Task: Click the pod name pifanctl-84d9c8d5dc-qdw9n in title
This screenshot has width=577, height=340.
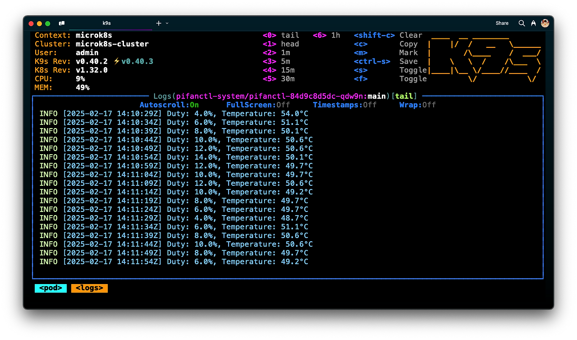Action: point(306,96)
